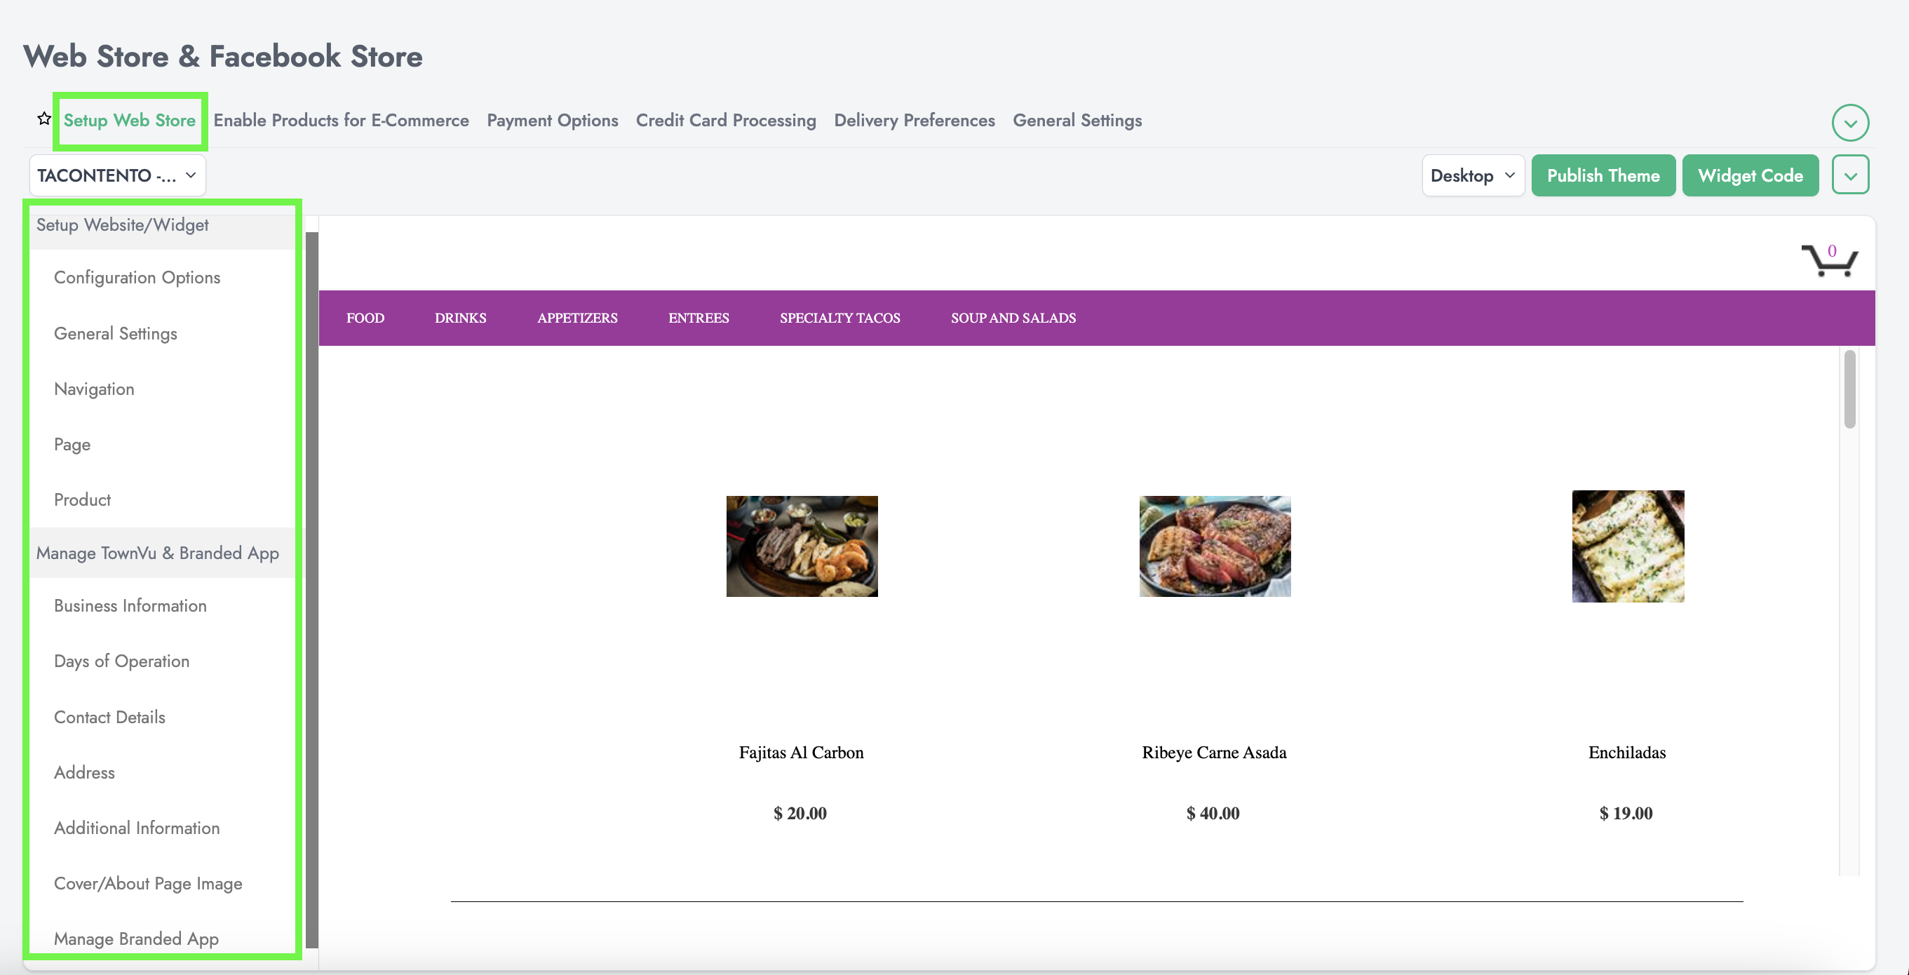1909x975 pixels.
Task: Select Navigation in the sidebar
Action: click(x=94, y=389)
